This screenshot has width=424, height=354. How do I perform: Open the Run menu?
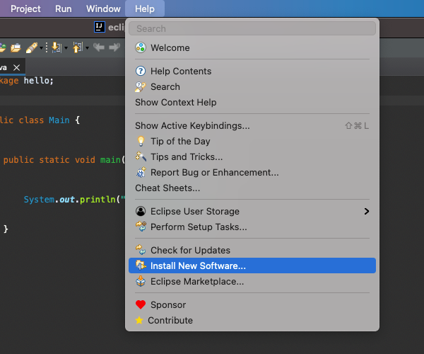(x=64, y=9)
